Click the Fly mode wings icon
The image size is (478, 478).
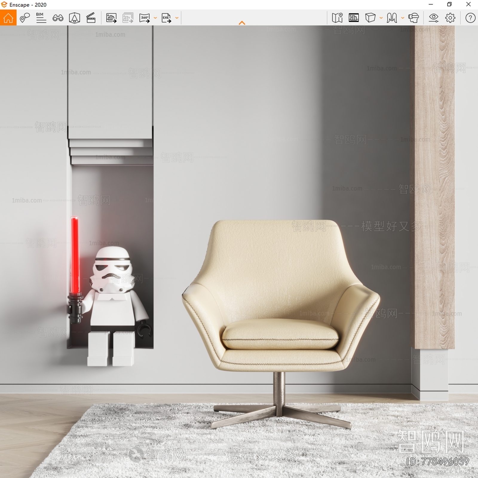coord(392,18)
